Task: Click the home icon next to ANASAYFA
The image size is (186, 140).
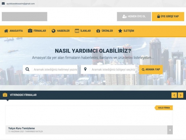Action: point(6,31)
